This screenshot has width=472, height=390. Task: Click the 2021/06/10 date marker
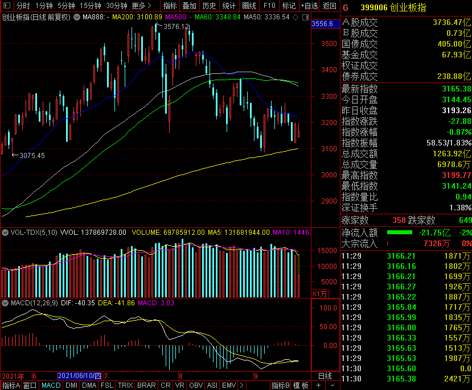click(x=80, y=376)
